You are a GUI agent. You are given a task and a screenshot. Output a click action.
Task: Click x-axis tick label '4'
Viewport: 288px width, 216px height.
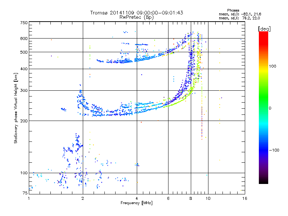(x=137, y=198)
